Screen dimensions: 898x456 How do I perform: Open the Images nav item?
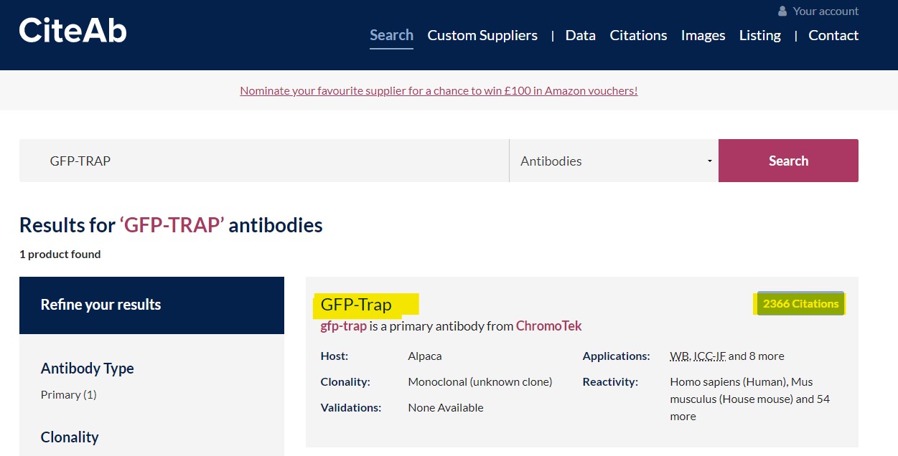703,35
